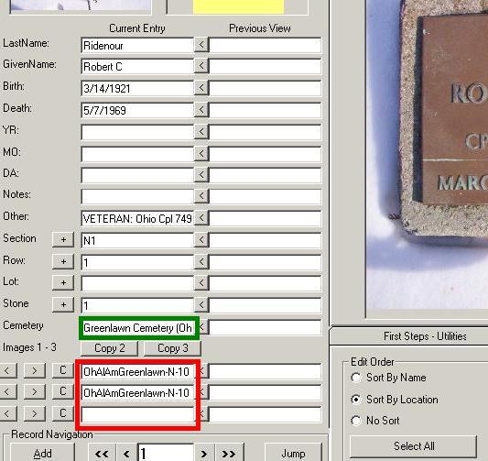Click the empty Lot current entry field

point(137,283)
